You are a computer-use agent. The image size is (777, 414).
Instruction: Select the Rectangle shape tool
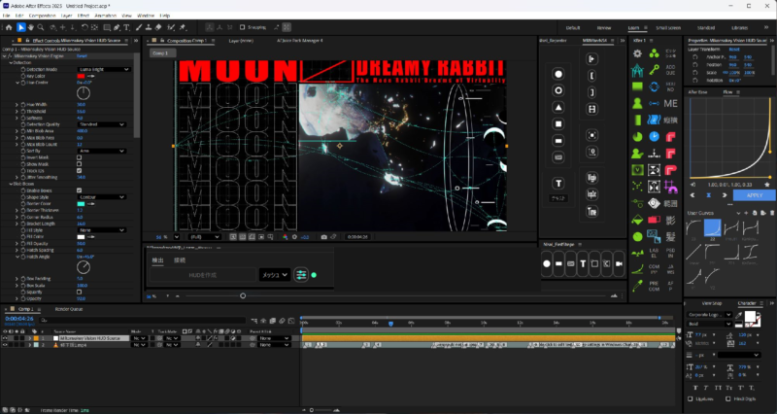pos(107,28)
